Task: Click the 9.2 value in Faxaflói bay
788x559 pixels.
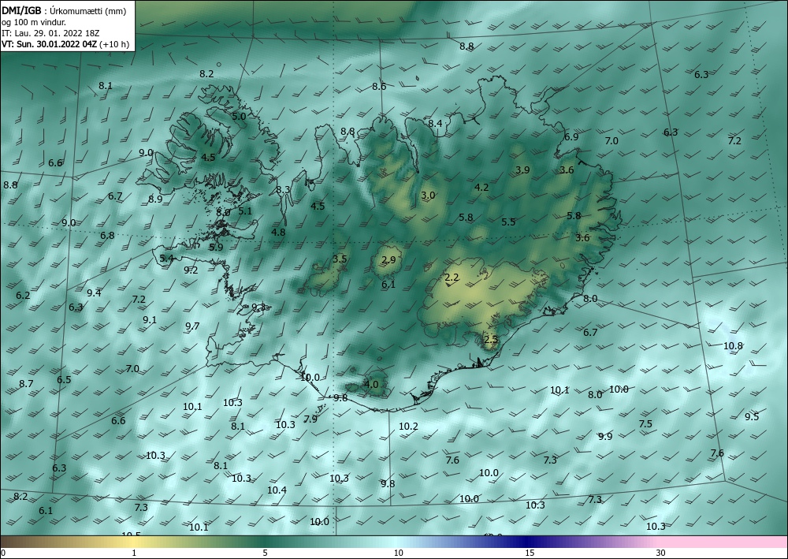Action: pos(191,270)
